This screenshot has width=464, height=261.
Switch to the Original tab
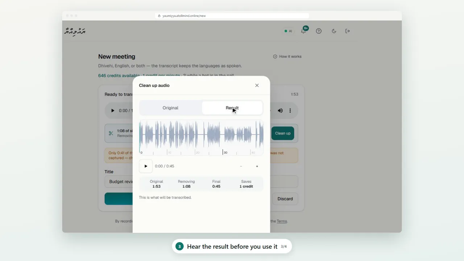[170, 108]
